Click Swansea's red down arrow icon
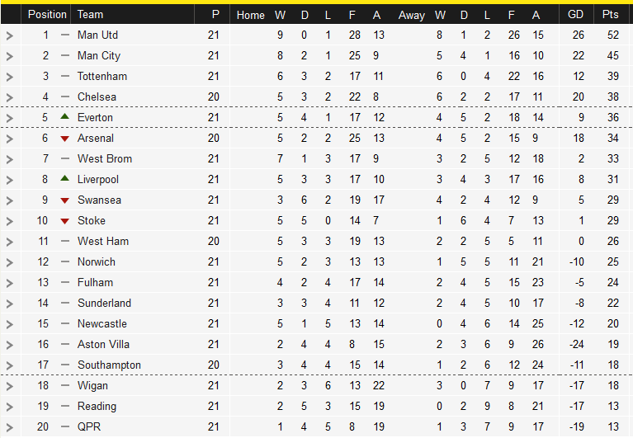The height and width of the screenshot is (438, 633). tap(64, 200)
